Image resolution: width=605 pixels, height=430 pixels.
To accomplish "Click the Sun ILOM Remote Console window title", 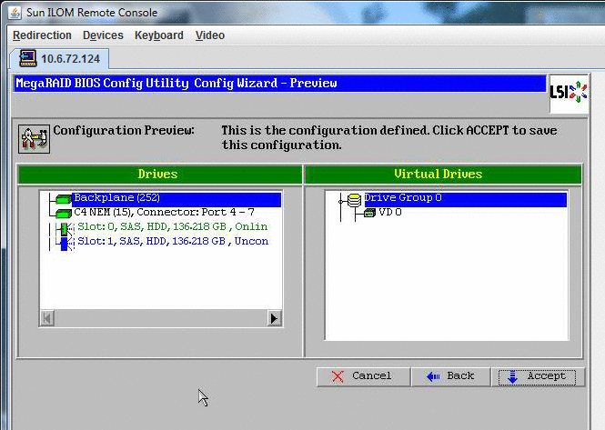I will coord(92,13).
